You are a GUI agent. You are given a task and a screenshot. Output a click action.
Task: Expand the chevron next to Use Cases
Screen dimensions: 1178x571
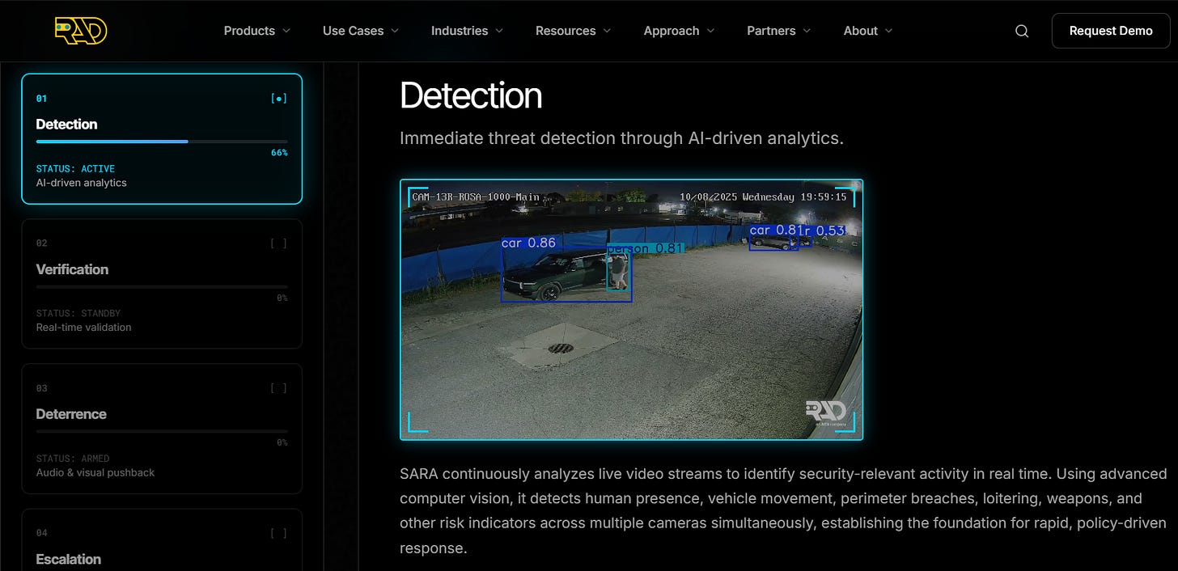[395, 31]
